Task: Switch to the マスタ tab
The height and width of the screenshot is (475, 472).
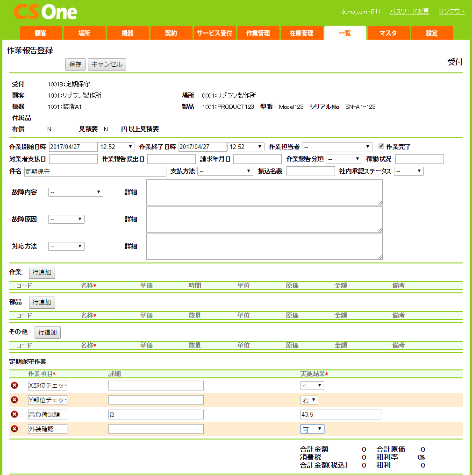Action: tap(388, 33)
